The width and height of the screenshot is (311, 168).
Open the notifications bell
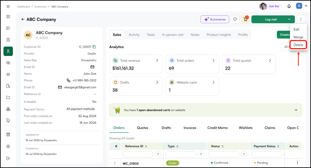coord(289,6)
